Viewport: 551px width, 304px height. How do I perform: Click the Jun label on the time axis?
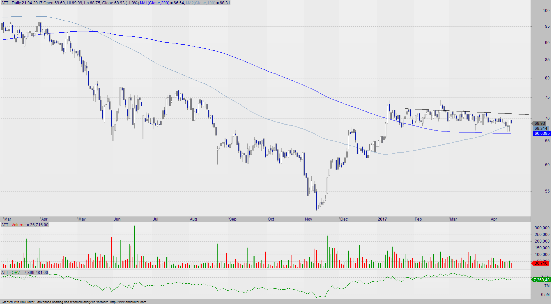pyautogui.click(x=117, y=219)
